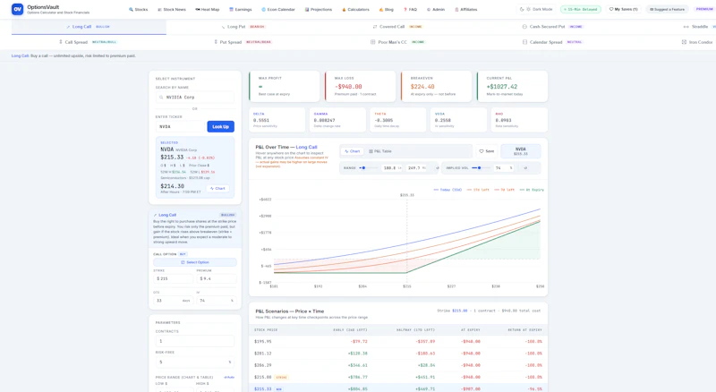This screenshot has height=392, width=716.
Task: Click the Strike input field
Action: click(174, 278)
